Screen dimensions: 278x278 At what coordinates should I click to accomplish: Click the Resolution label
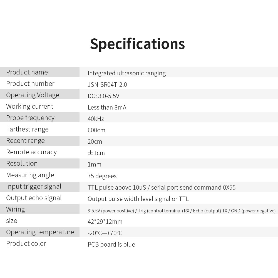click(x=22, y=163)
